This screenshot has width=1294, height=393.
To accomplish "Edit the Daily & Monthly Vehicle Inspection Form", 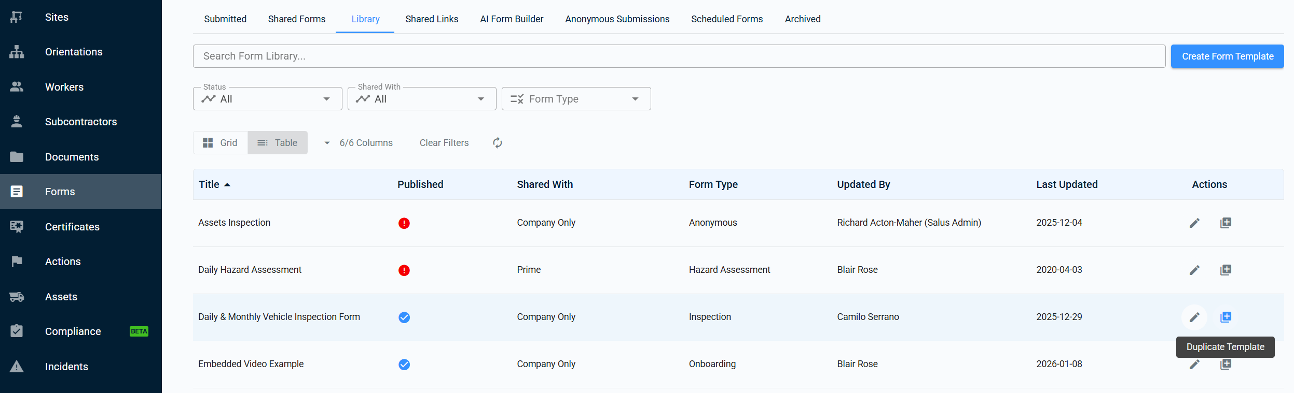I will 1194,317.
